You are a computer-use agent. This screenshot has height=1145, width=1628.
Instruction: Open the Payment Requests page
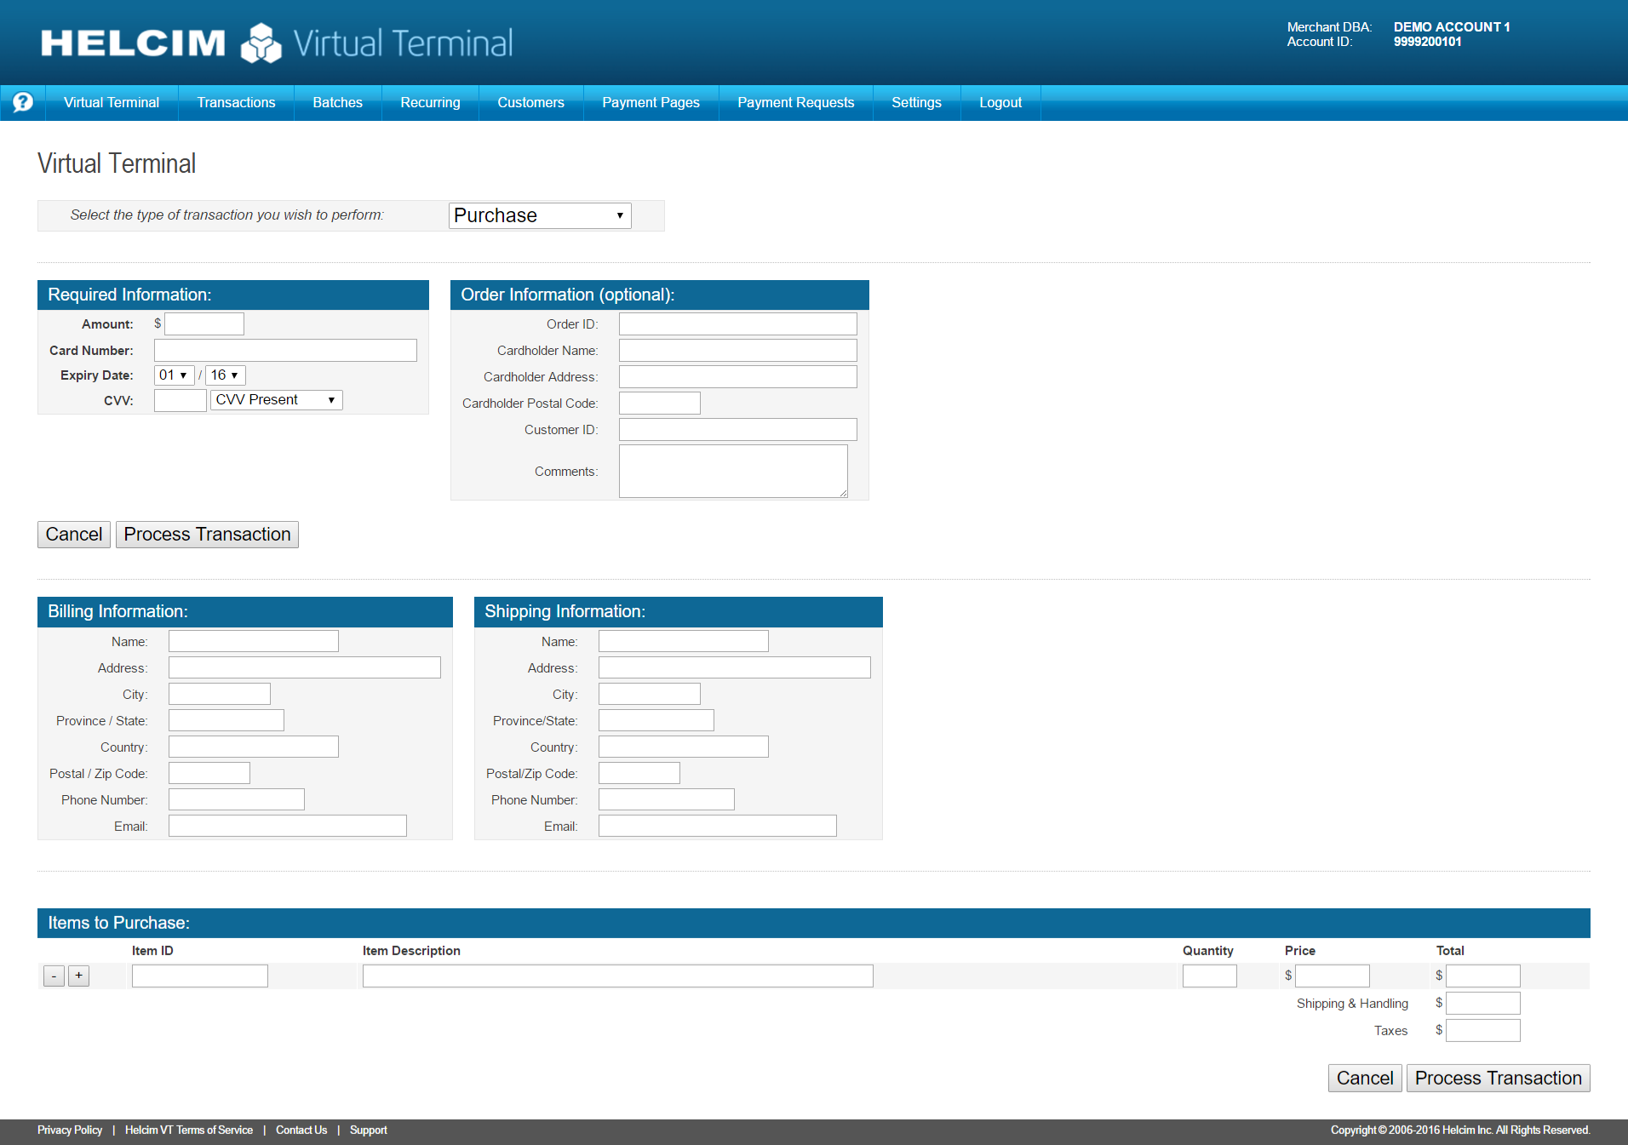pos(795,102)
